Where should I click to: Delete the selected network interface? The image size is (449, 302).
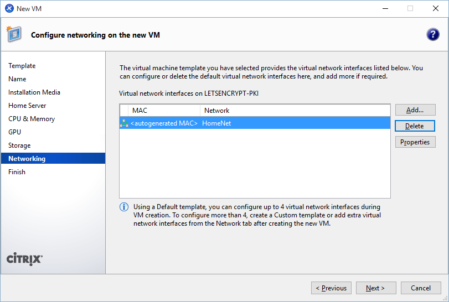coord(415,126)
